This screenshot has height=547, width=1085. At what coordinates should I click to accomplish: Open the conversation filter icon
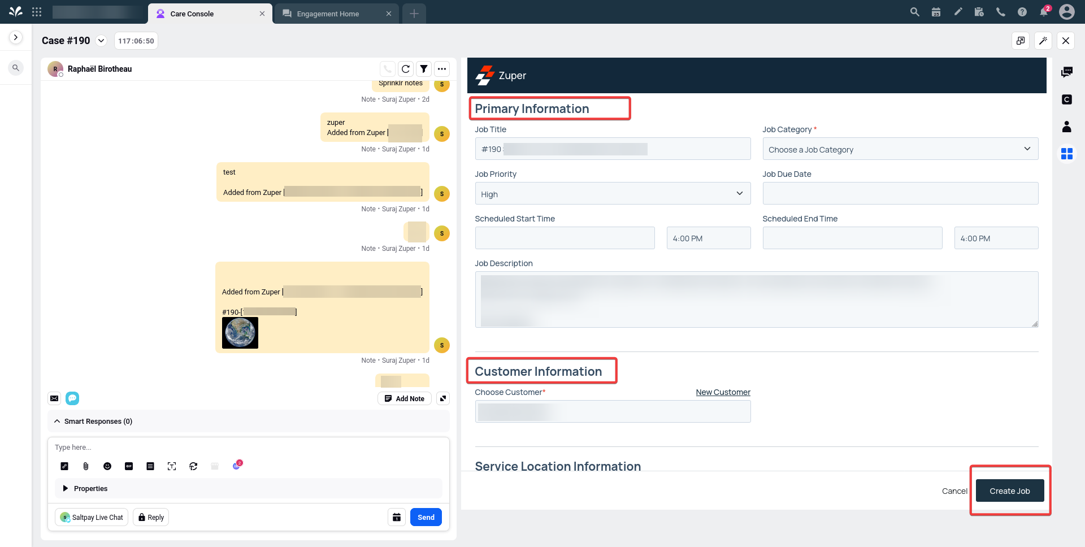tap(424, 69)
